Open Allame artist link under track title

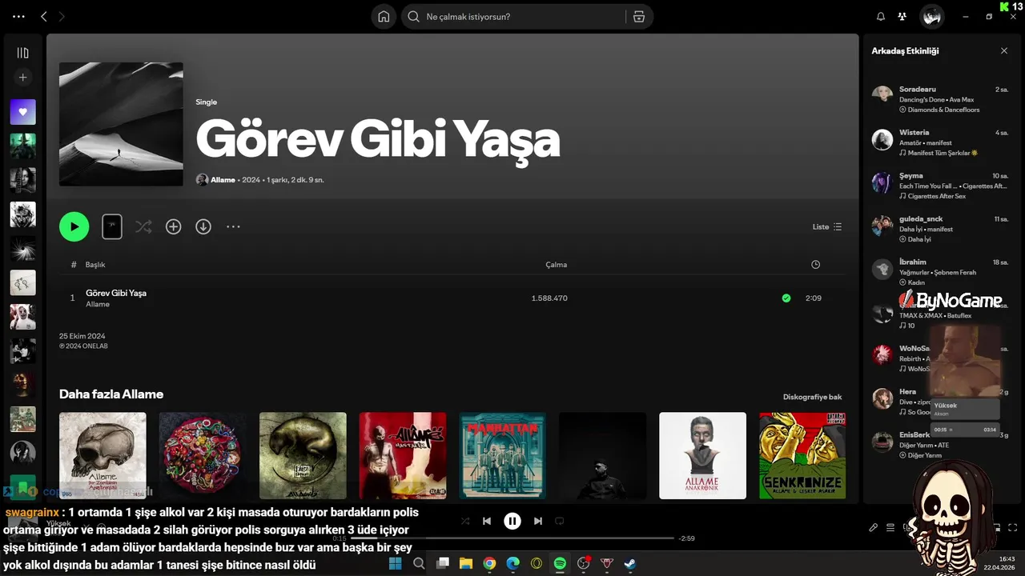click(x=98, y=304)
